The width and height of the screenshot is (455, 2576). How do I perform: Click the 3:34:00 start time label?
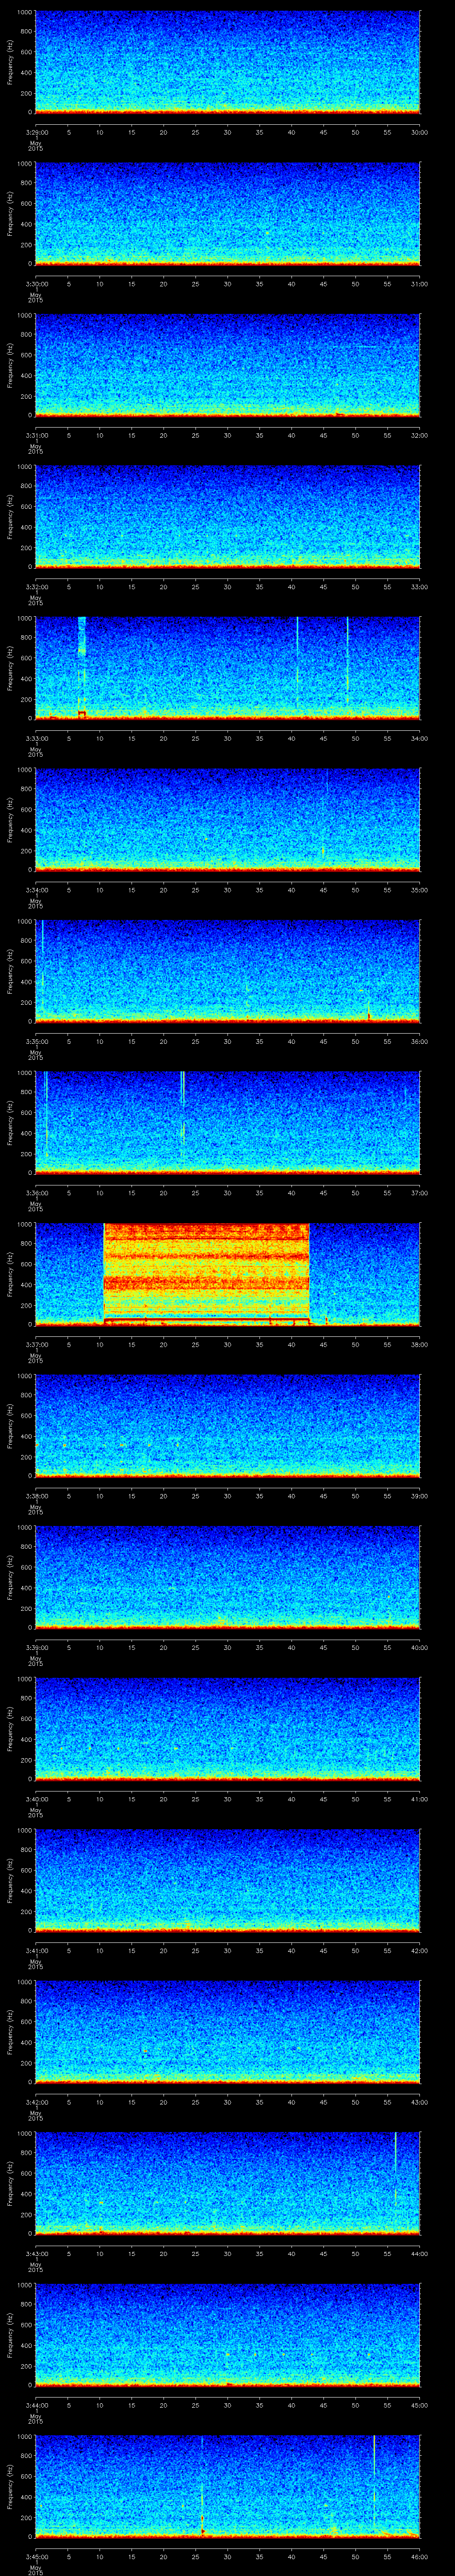pyautogui.click(x=36, y=890)
